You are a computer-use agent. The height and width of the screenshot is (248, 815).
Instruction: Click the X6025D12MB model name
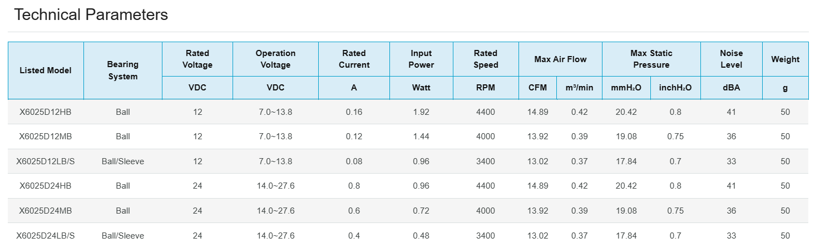46,136
